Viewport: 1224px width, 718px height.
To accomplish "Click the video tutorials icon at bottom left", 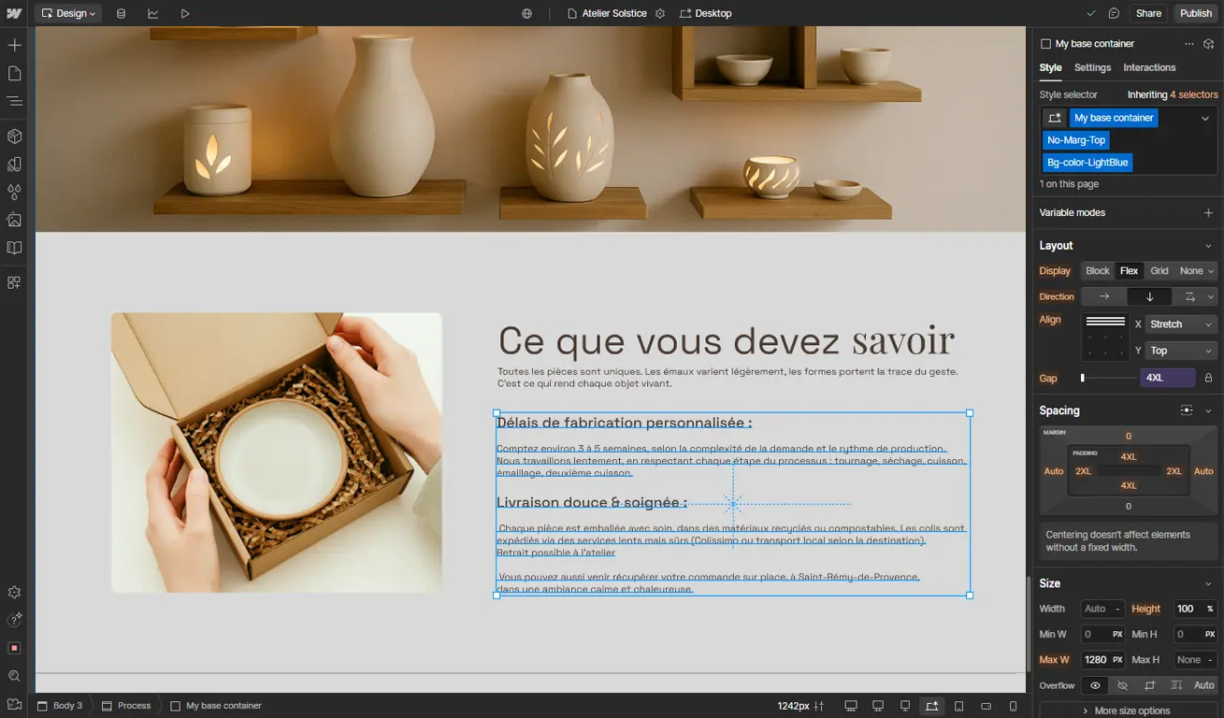I will point(14,703).
